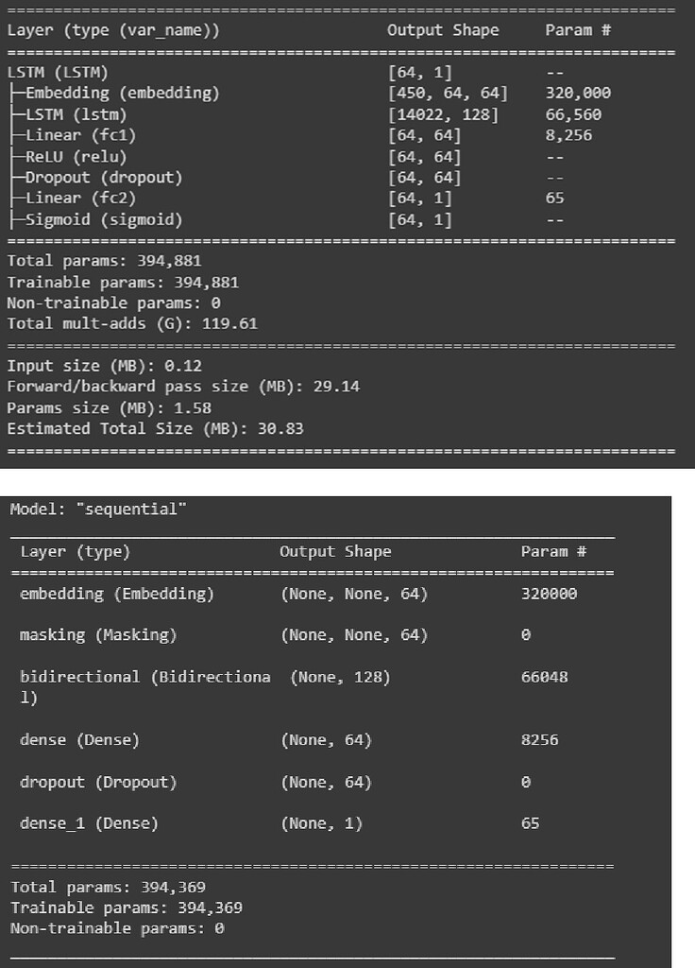Viewport: 695px width, 968px height.
Task: Click the 66048 bidirectional param count
Action: coord(544,677)
